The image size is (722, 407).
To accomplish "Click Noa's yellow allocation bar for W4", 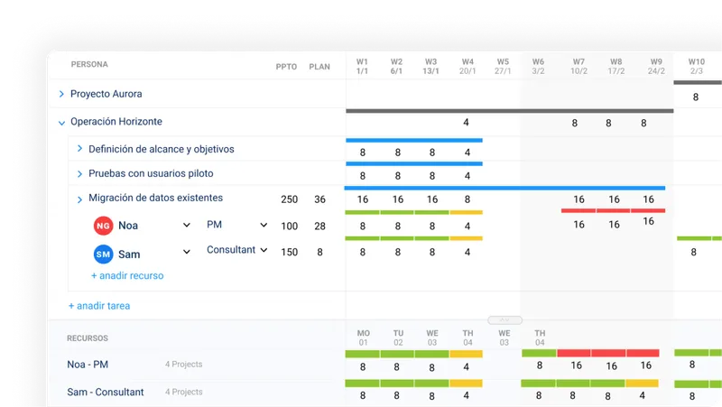I will [x=466, y=212].
